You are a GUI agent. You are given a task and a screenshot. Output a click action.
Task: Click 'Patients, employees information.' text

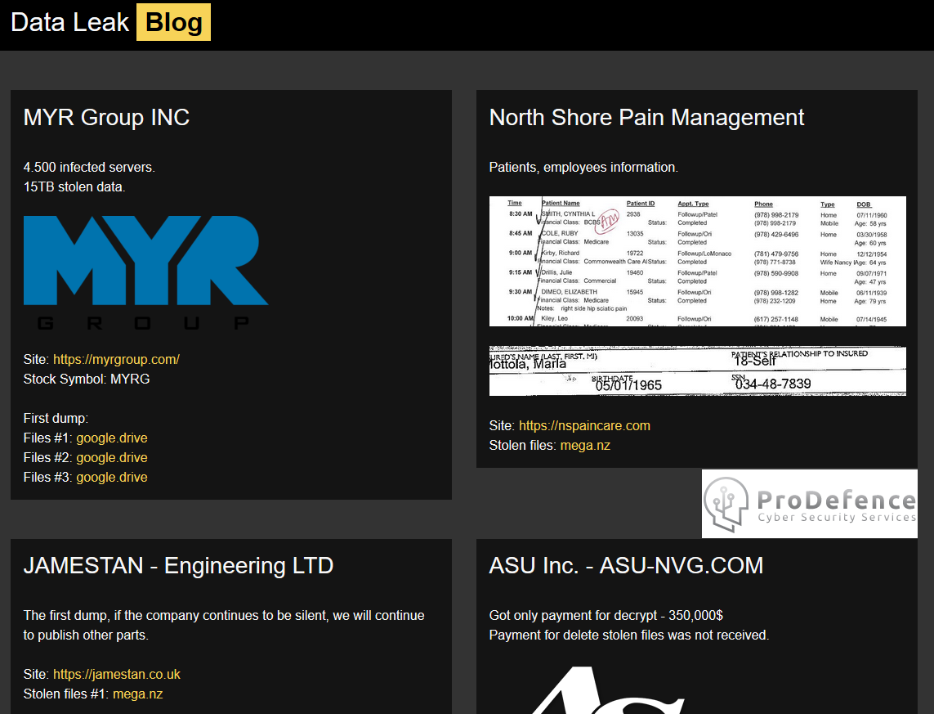(x=583, y=168)
